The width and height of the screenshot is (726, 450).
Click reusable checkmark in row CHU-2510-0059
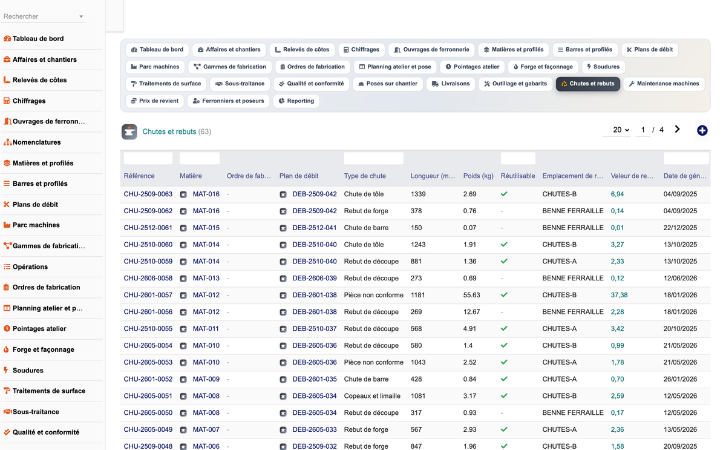[x=504, y=262]
